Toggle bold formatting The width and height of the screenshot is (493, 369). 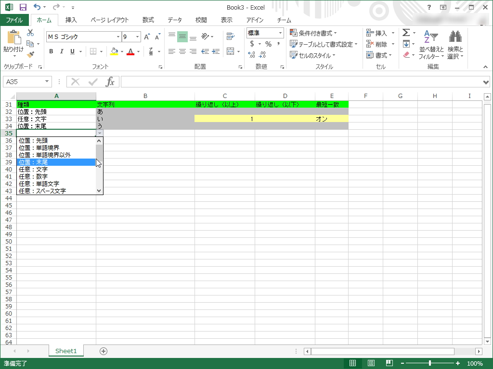51,51
